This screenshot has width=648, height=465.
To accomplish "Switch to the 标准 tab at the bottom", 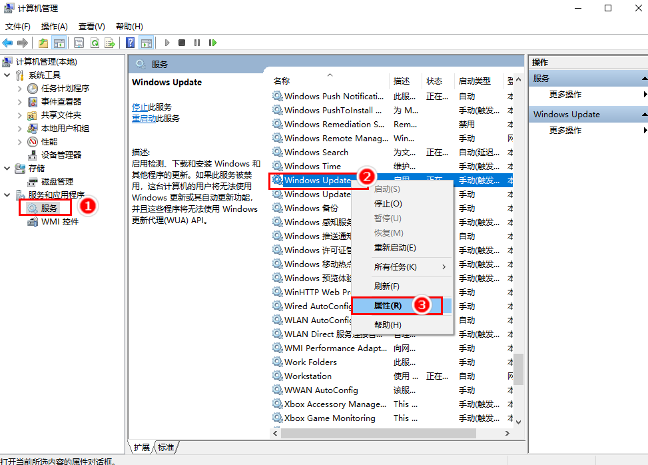I will tap(165, 448).
